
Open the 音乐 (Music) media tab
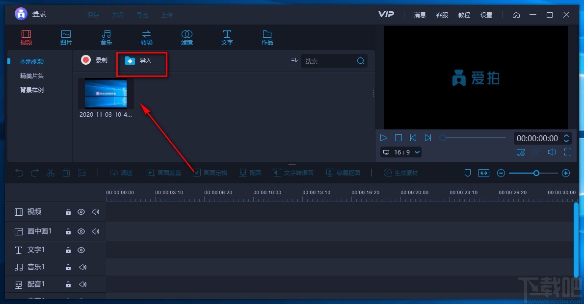[x=106, y=38]
